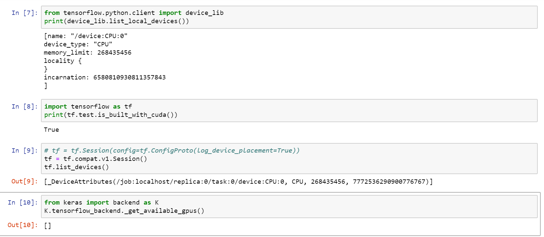
Task: Click the In [7] cell prompt
Action: [x=24, y=13]
